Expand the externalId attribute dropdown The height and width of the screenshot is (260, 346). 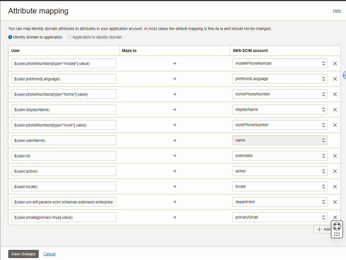point(279,156)
